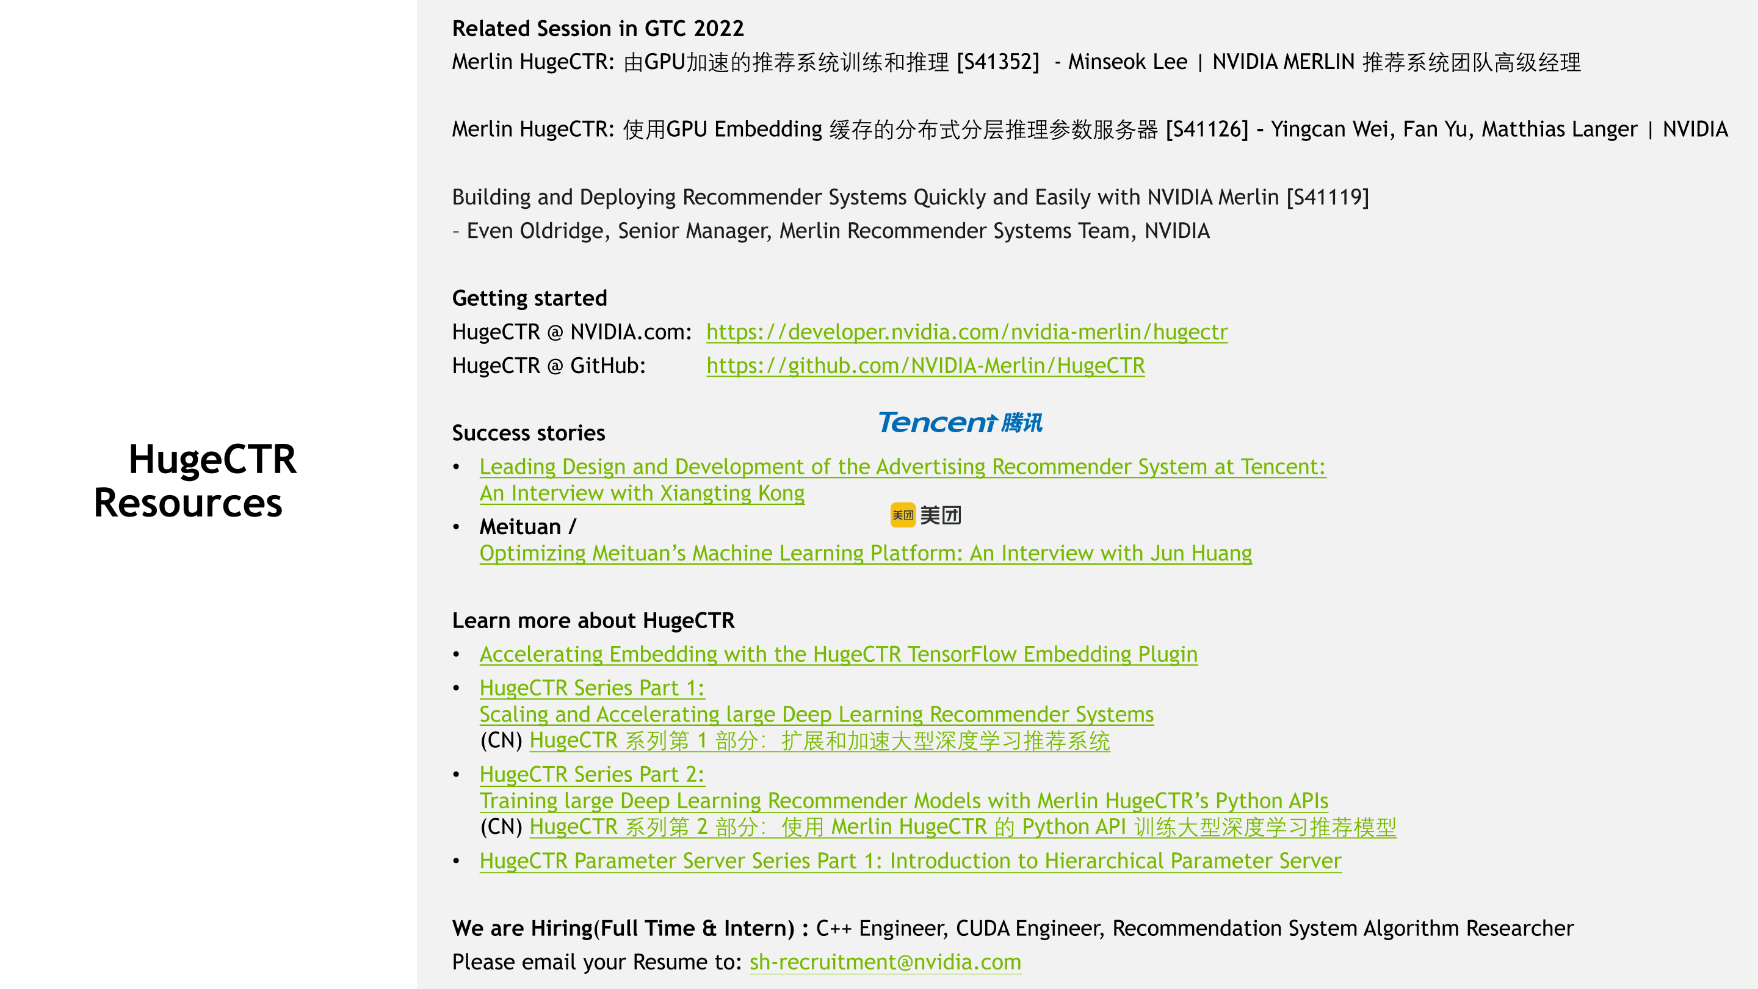Open the GitHub NVIDIA-Merlin/HugeCTR link
This screenshot has width=1758, height=989.
coord(925,366)
